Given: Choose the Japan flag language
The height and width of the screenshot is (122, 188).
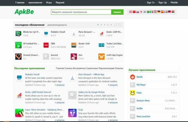Looking at the screenshot, I should [141, 12].
